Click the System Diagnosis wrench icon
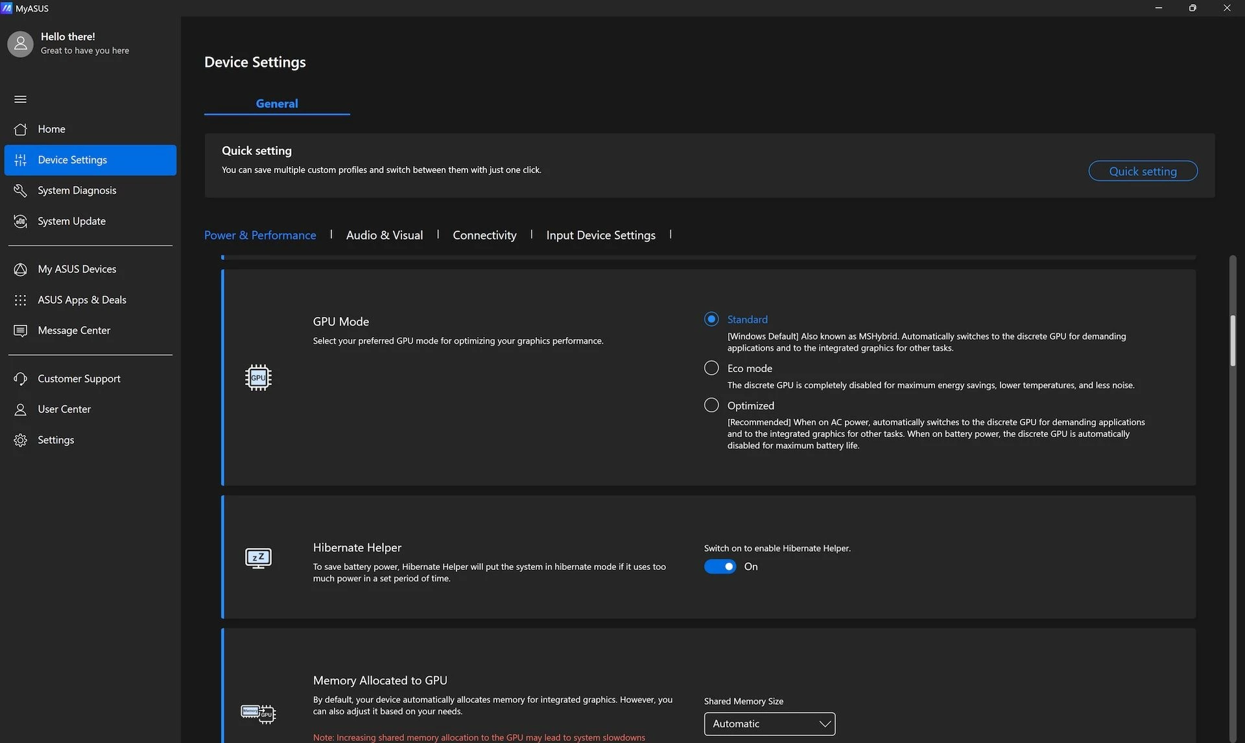This screenshot has height=743, width=1245. pyautogui.click(x=20, y=190)
